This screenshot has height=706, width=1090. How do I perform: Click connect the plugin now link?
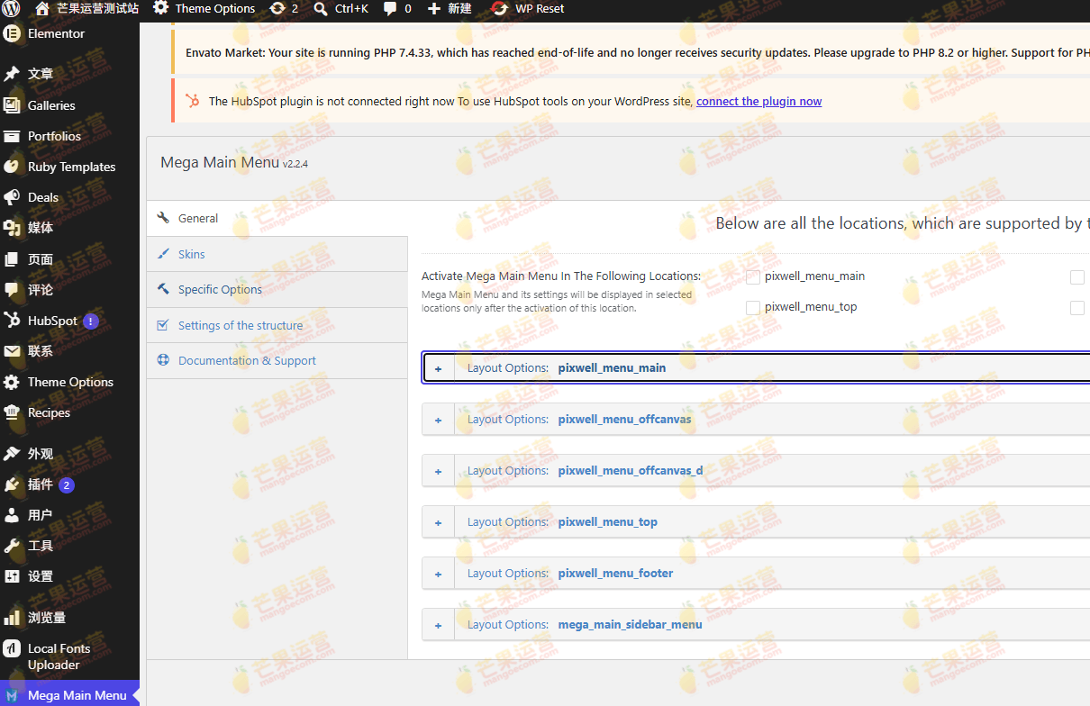click(x=758, y=101)
